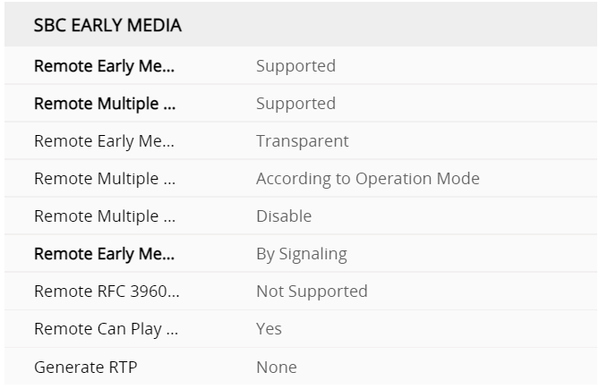Viewport: 599px width, 389px height.
Task: Open the Disable value dropdown
Action: 283,216
